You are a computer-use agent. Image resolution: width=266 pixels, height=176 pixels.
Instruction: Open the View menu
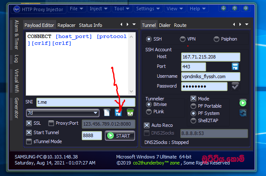pyautogui.click(x=175, y=9)
